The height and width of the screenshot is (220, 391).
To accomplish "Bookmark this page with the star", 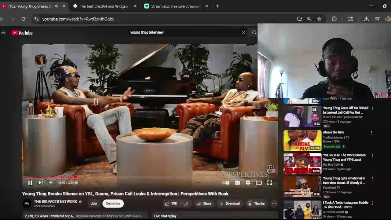I will click(319, 19).
